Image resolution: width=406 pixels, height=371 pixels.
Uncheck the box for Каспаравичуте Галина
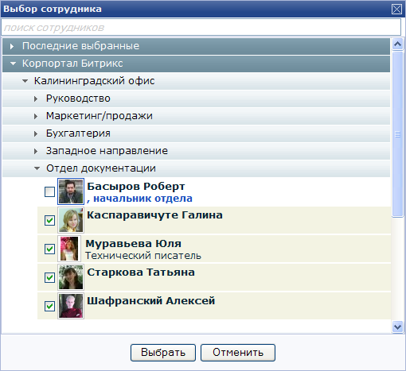coord(49,220)
